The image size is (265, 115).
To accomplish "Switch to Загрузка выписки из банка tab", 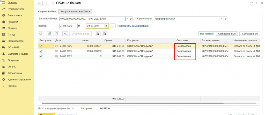I will click(75, 11).
